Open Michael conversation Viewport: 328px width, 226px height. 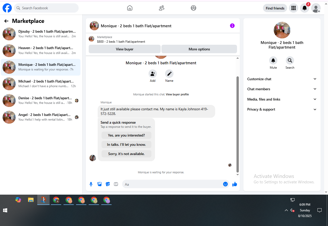(41, 84)
